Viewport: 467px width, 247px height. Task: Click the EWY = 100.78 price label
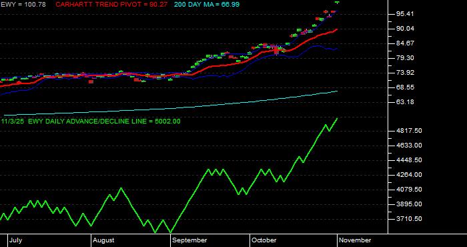point(23,5)
